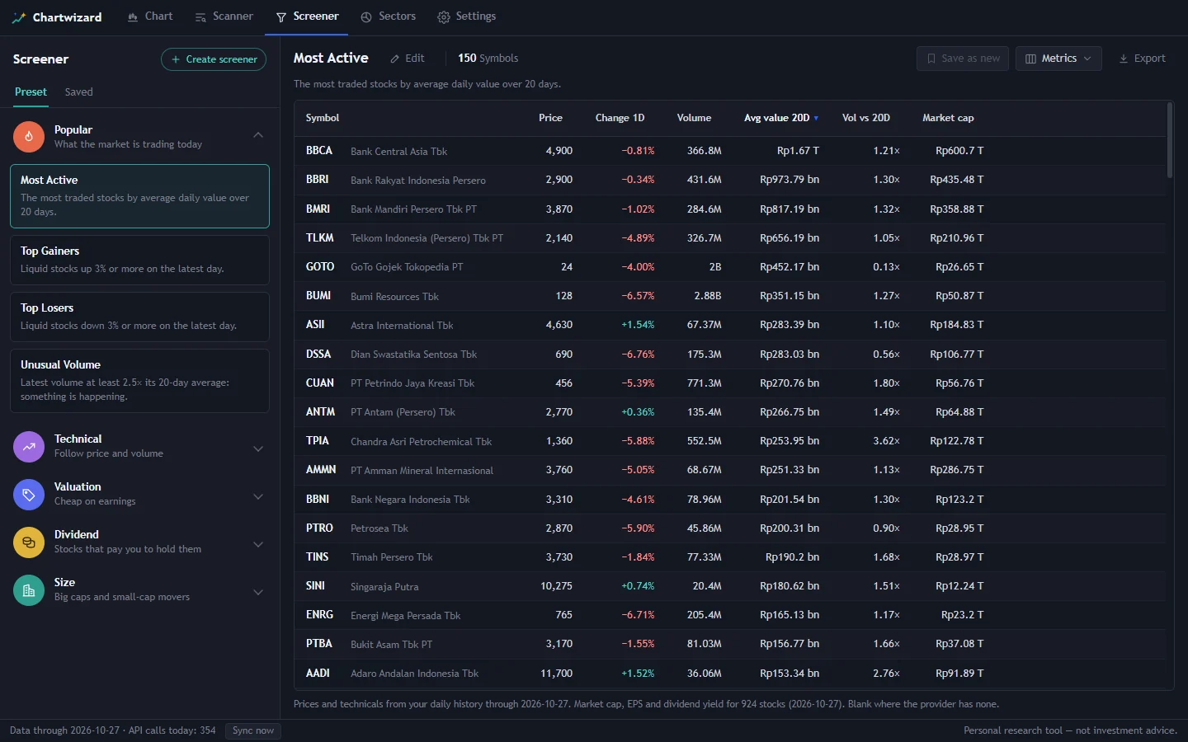Switch to the Saved screeners tab
This screenshot has width=1188, height=742.
pyautogui.click(x=78, y=92)
